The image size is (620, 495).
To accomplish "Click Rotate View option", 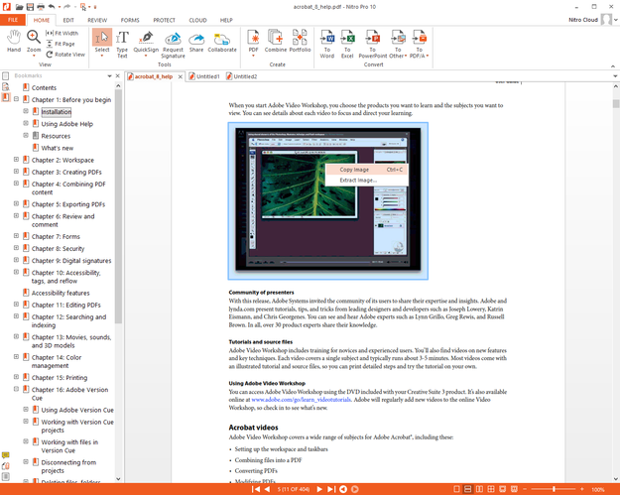I will [x=65, y=55].
